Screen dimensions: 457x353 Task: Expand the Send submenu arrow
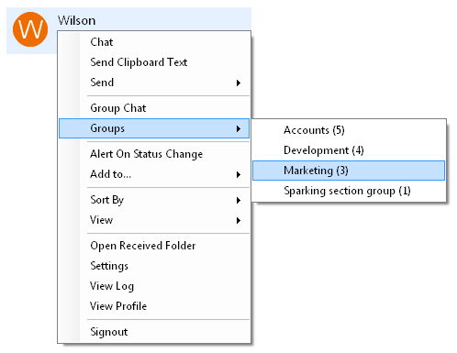point(239,83)
